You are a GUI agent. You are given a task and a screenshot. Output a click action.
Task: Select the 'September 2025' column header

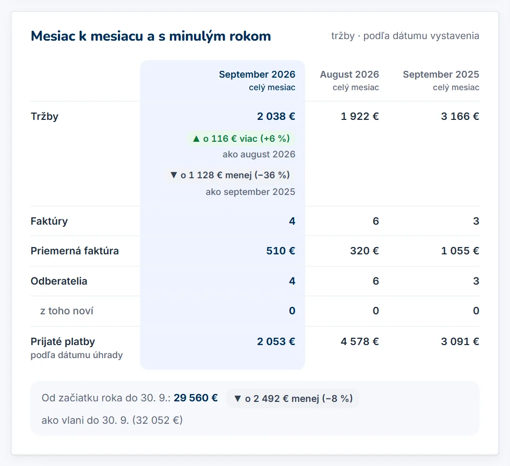tap(441, 75)
